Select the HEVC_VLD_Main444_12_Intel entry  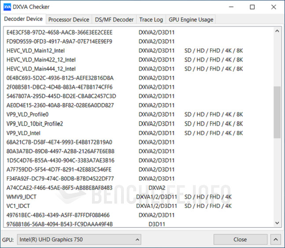pyautogui.click(x=41, y=69)
